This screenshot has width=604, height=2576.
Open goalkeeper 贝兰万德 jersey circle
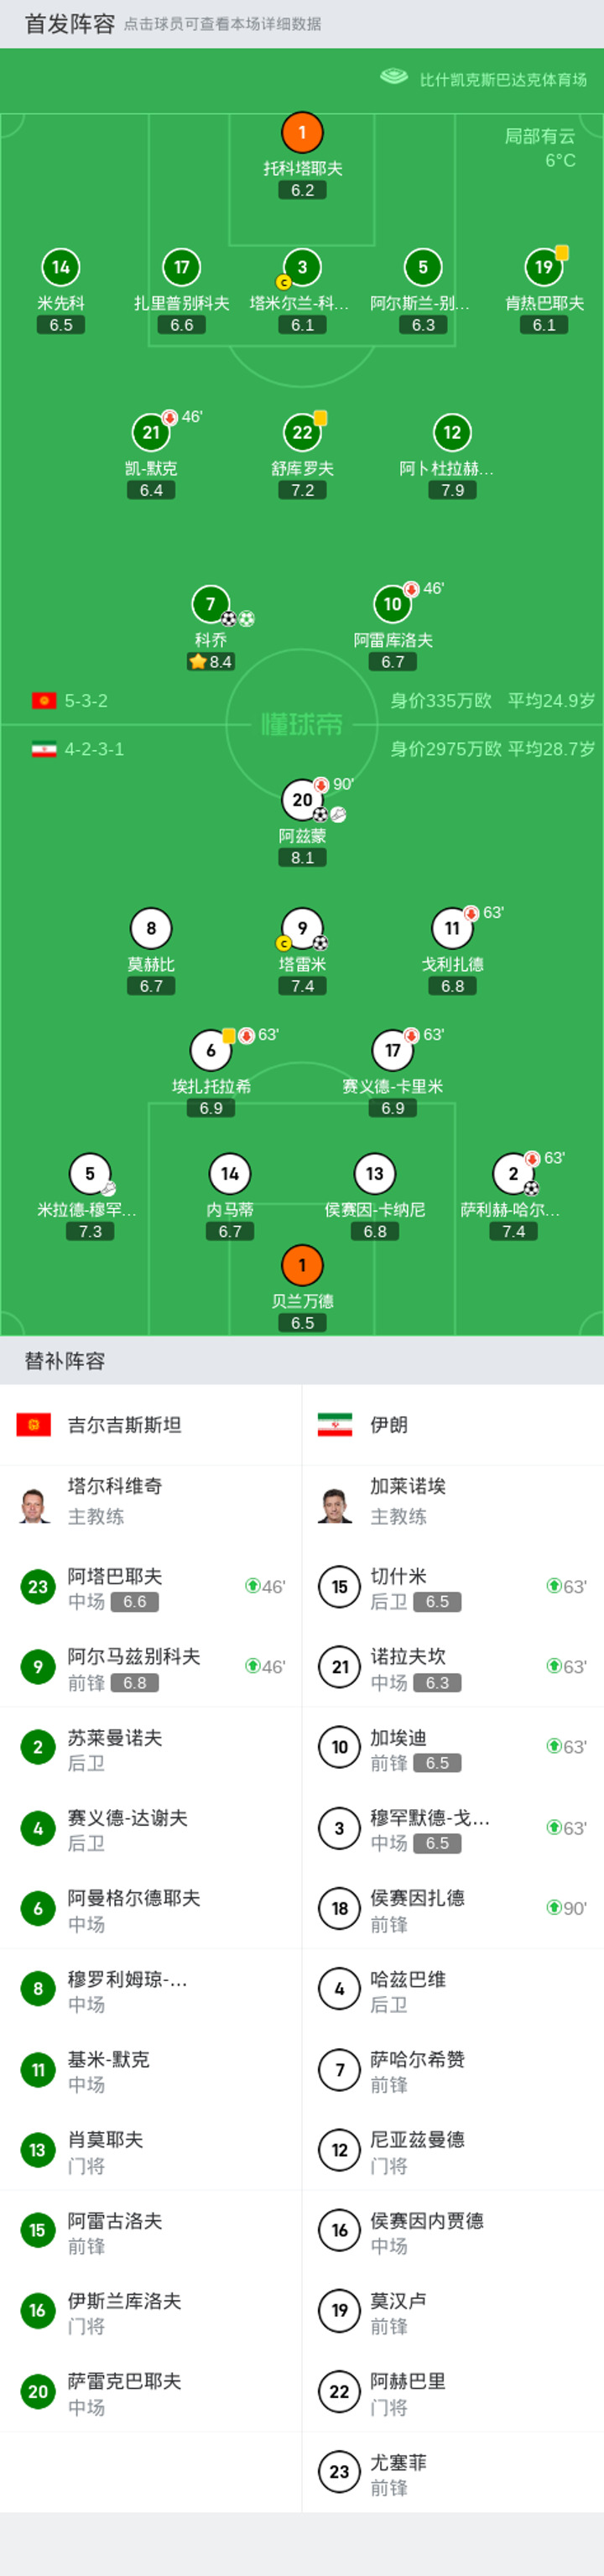click(x=302, y=1265)
